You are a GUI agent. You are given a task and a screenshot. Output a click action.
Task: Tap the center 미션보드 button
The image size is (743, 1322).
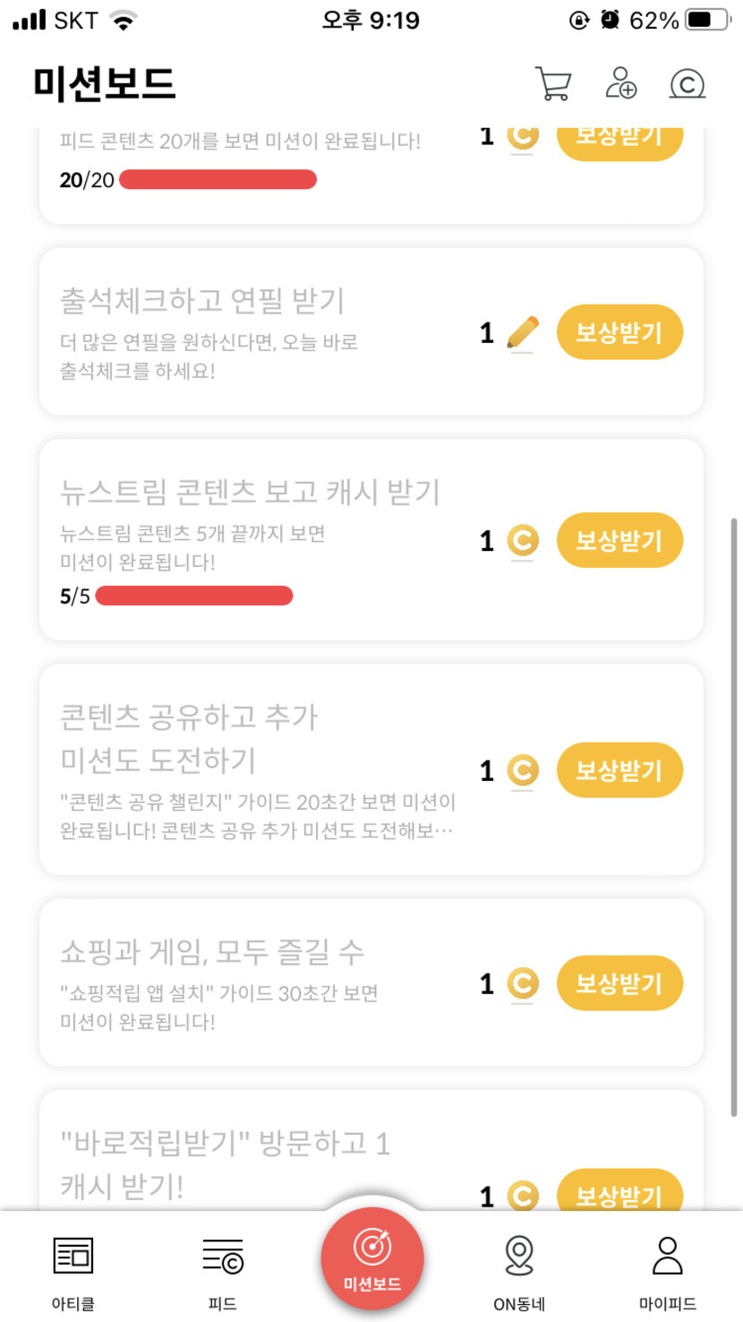372,1258
